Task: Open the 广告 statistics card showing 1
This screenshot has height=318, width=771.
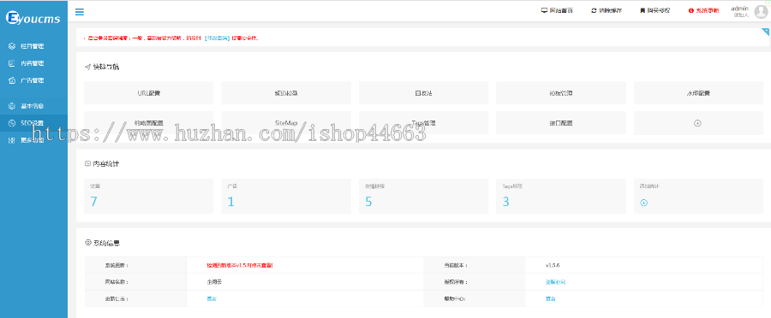Action: (286, 196)
